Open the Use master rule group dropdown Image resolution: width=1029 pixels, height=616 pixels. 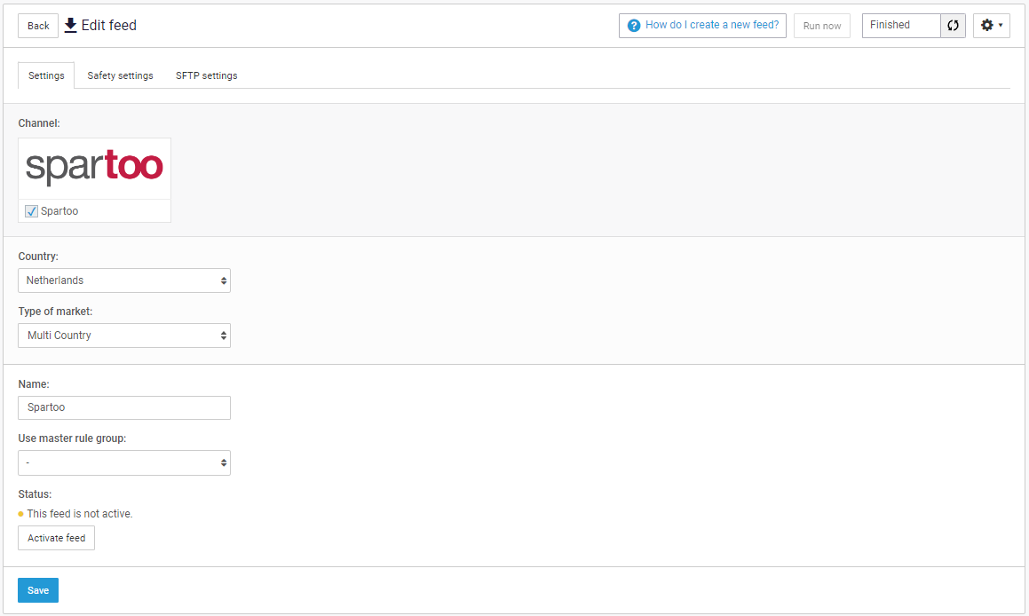click(124, 462)
